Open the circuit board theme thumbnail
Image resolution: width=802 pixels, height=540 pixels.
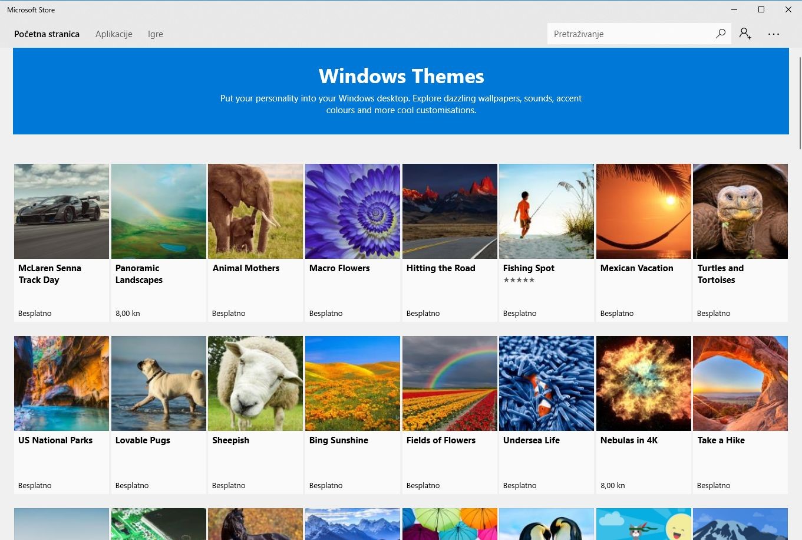(x=159, y=524)
